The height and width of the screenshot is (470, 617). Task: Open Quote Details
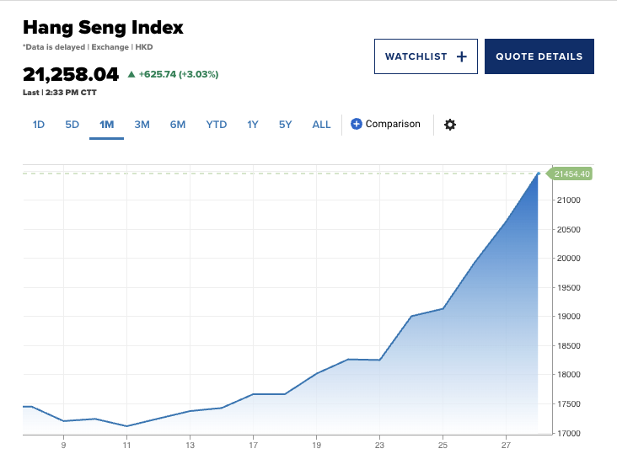(x=539, y=56)
